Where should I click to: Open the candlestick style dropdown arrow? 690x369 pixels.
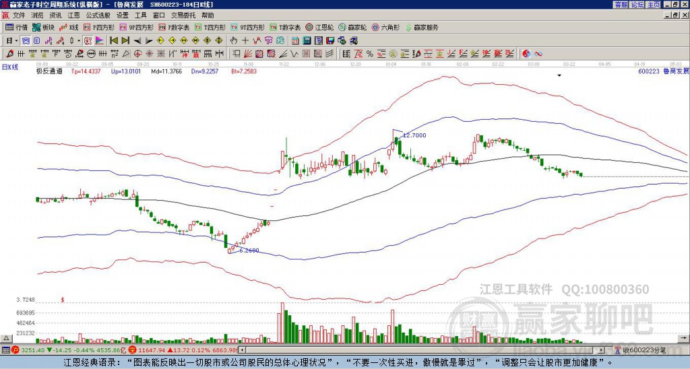point(79,40)
